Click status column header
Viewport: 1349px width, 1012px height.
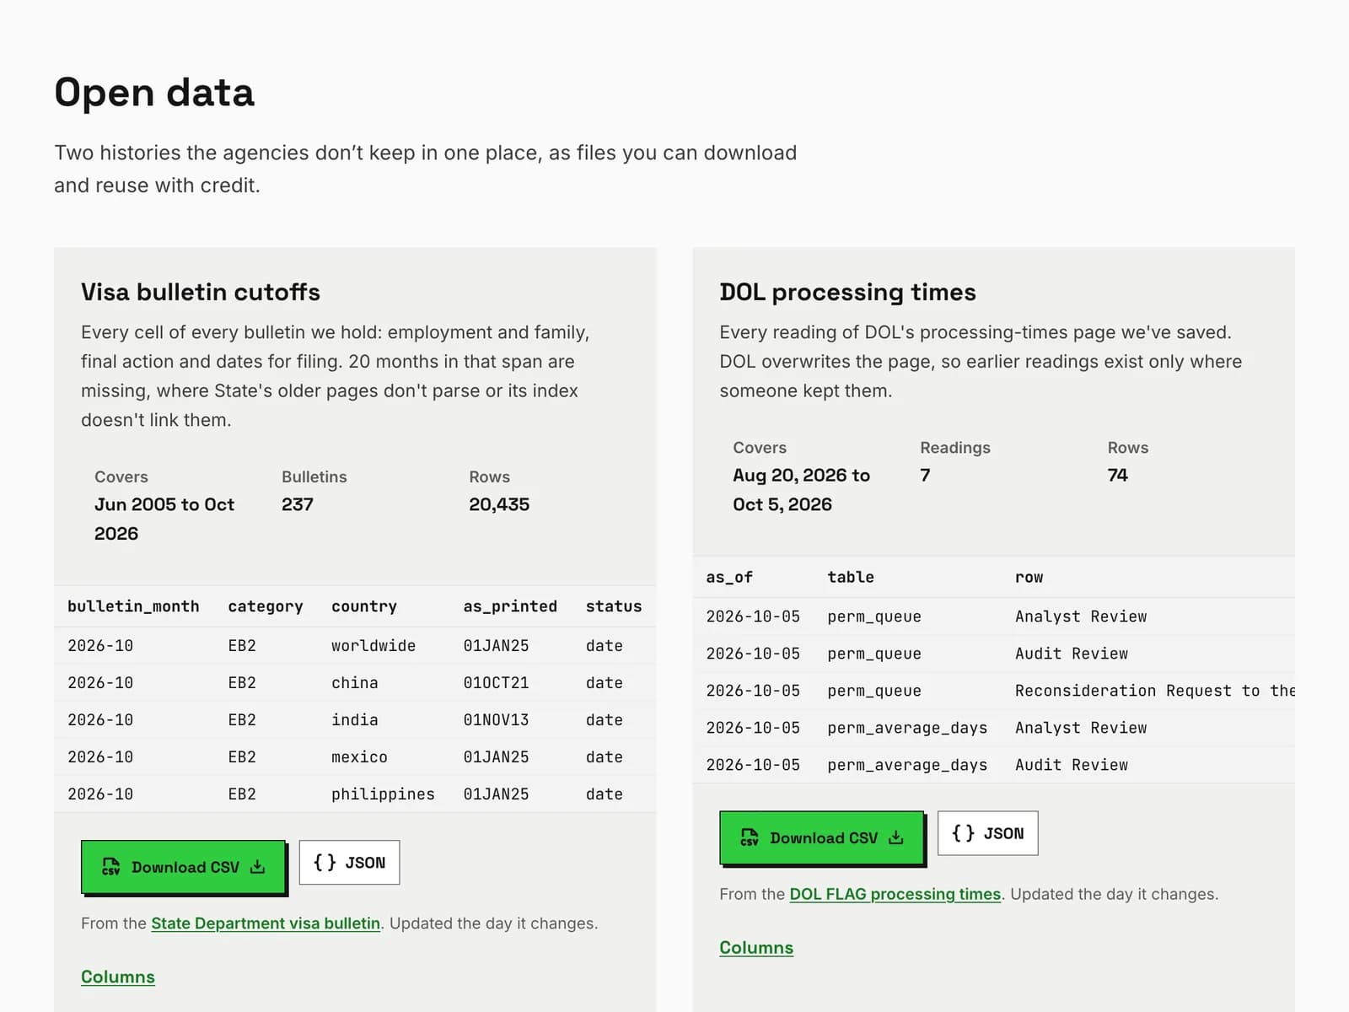[x=614, y=606]
